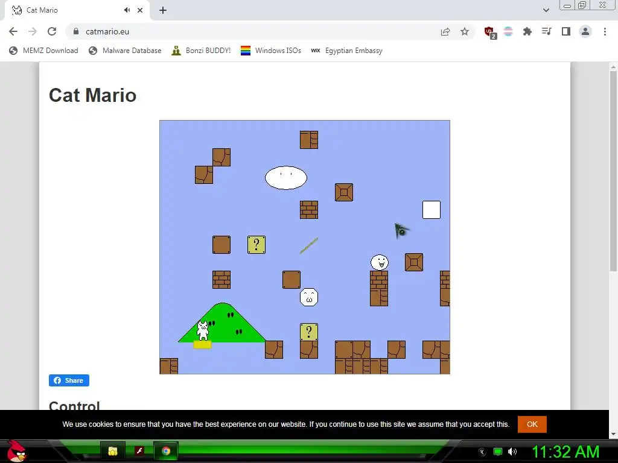Click the Facebook Share button
This screenshot has width=618, height=463.
[x=69, y=380]
